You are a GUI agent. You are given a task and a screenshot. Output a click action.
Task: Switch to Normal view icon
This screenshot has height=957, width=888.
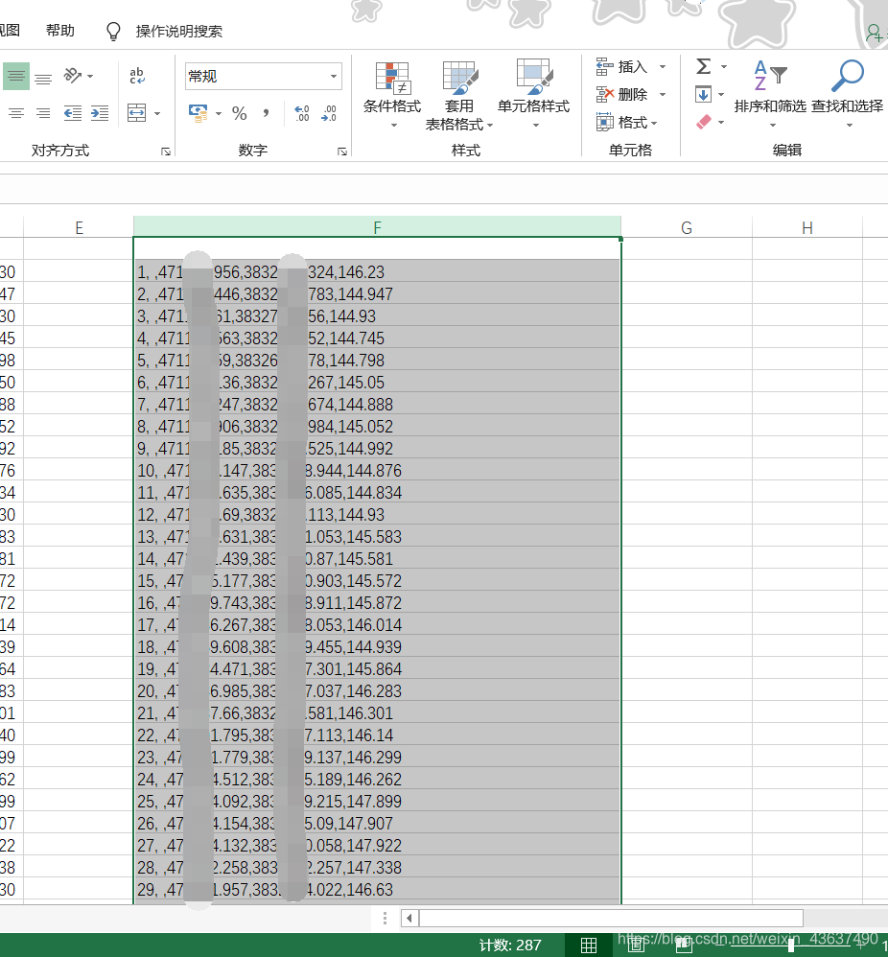[589, 945]
